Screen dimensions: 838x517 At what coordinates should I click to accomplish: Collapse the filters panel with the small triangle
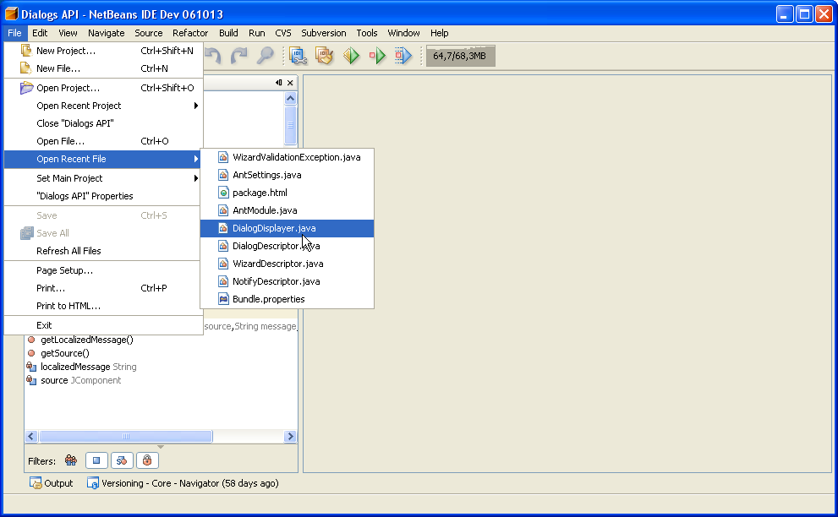[161, 447]
